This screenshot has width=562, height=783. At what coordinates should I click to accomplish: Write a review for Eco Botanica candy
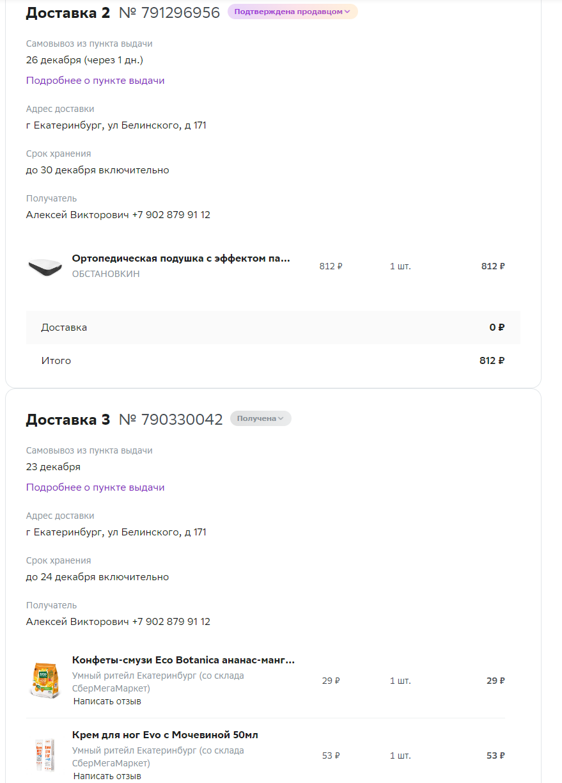[107, 701]
